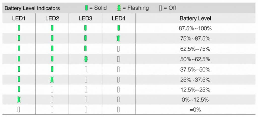Image resolution: width=258 pixels, height=117 pixels.
Task: Click the Battery Level Indicators title
Action: tap(32, 8)
